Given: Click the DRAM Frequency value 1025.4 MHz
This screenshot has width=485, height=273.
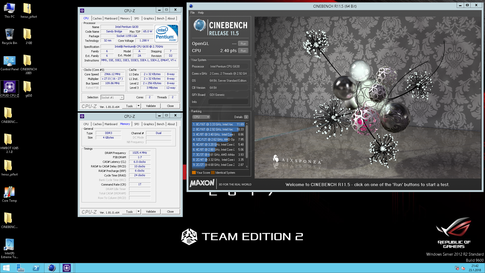Looking at the screenshot, I should pos(140,153).
